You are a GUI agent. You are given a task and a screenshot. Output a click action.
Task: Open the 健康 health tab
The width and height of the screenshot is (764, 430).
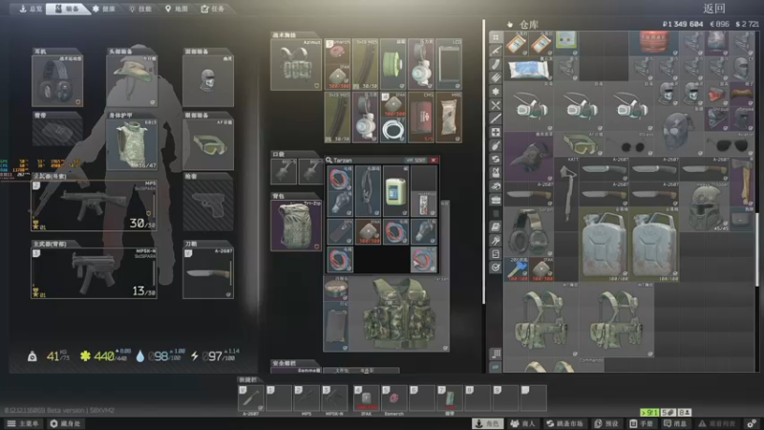tap(104, 9)
